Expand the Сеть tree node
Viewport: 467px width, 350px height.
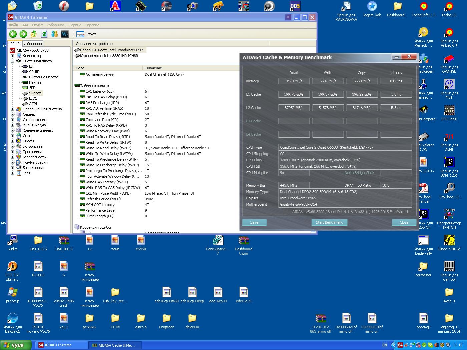click(12, 136)
